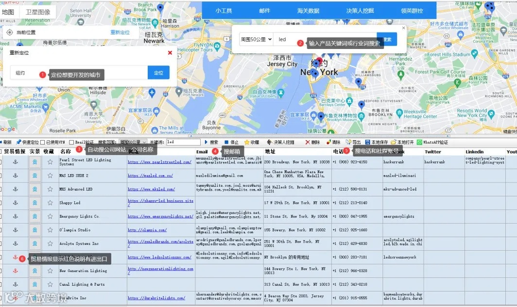Screen dimensions: 517x307
Task: Select the 当前位置 radio option
Action: (x=10, y=32)
